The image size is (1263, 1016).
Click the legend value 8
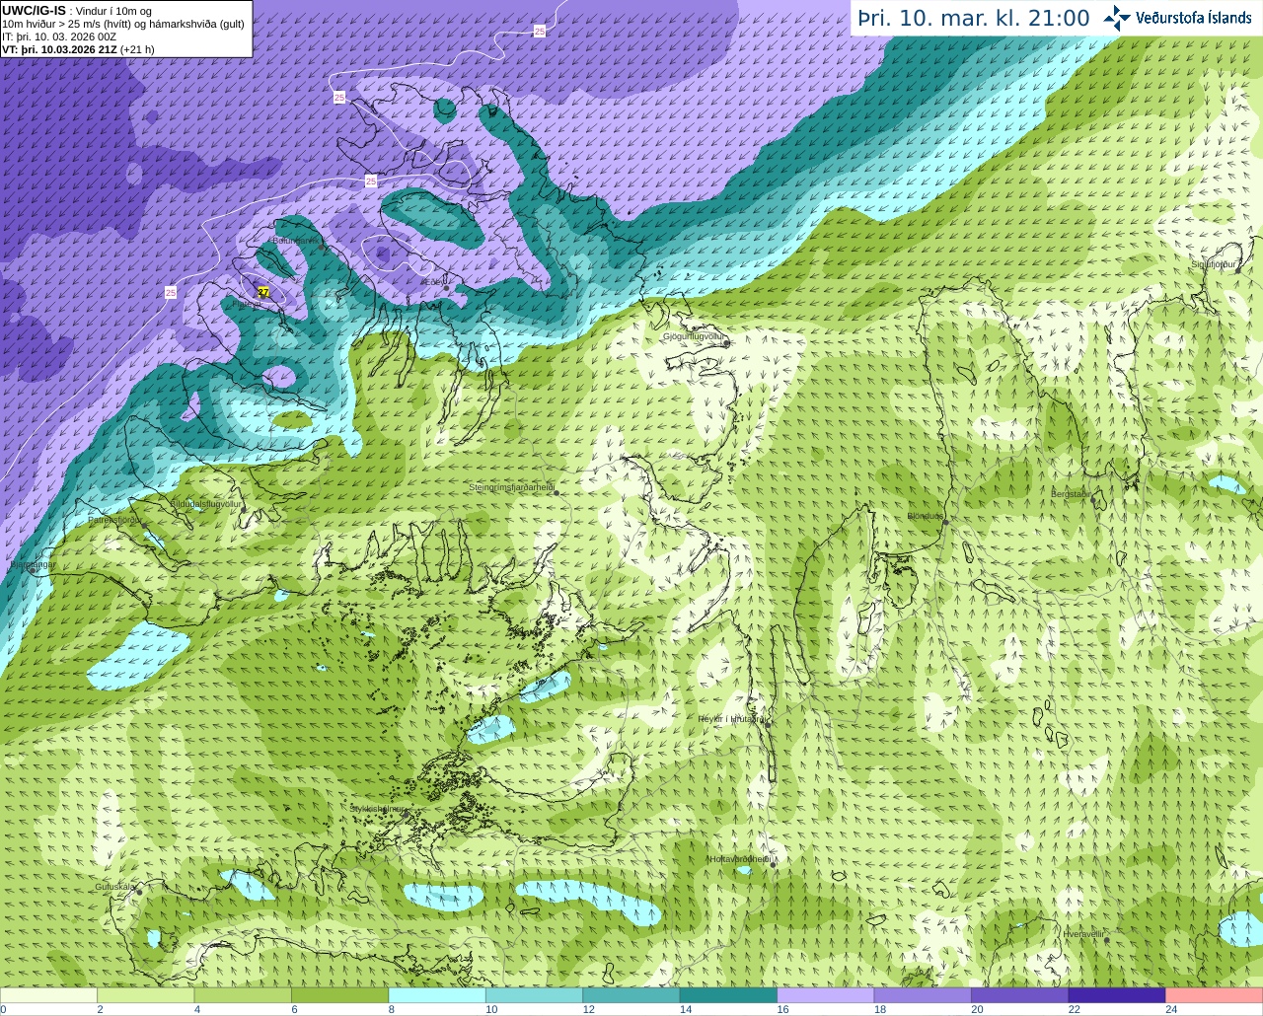(392, 1009)
